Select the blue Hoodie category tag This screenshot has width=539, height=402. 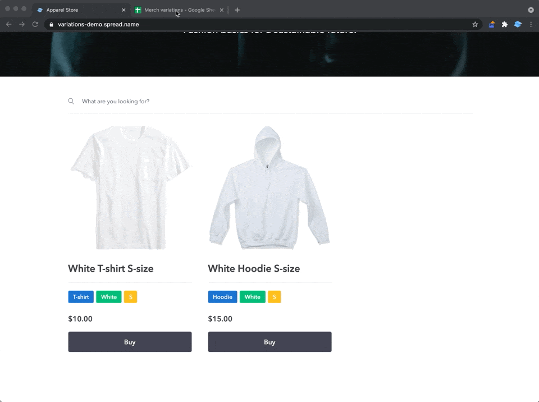click(222, 296)
